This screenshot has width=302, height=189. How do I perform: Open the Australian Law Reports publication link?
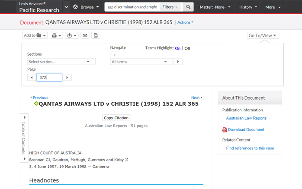click(246, 118)
